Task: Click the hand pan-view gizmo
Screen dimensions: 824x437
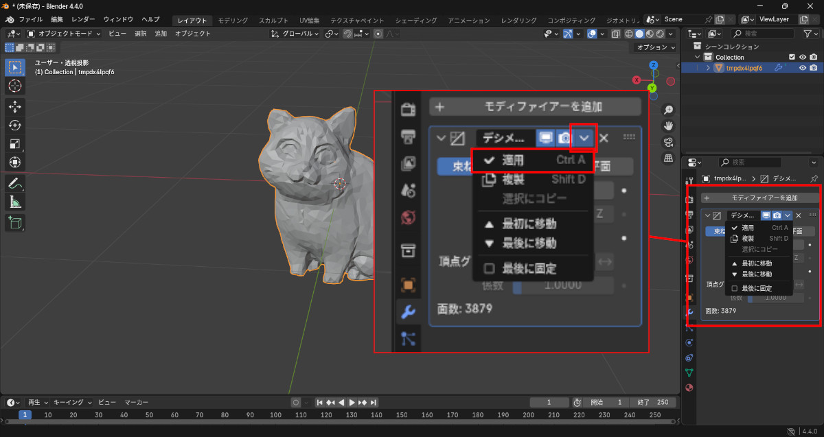Action: click(x=669, y=126)
